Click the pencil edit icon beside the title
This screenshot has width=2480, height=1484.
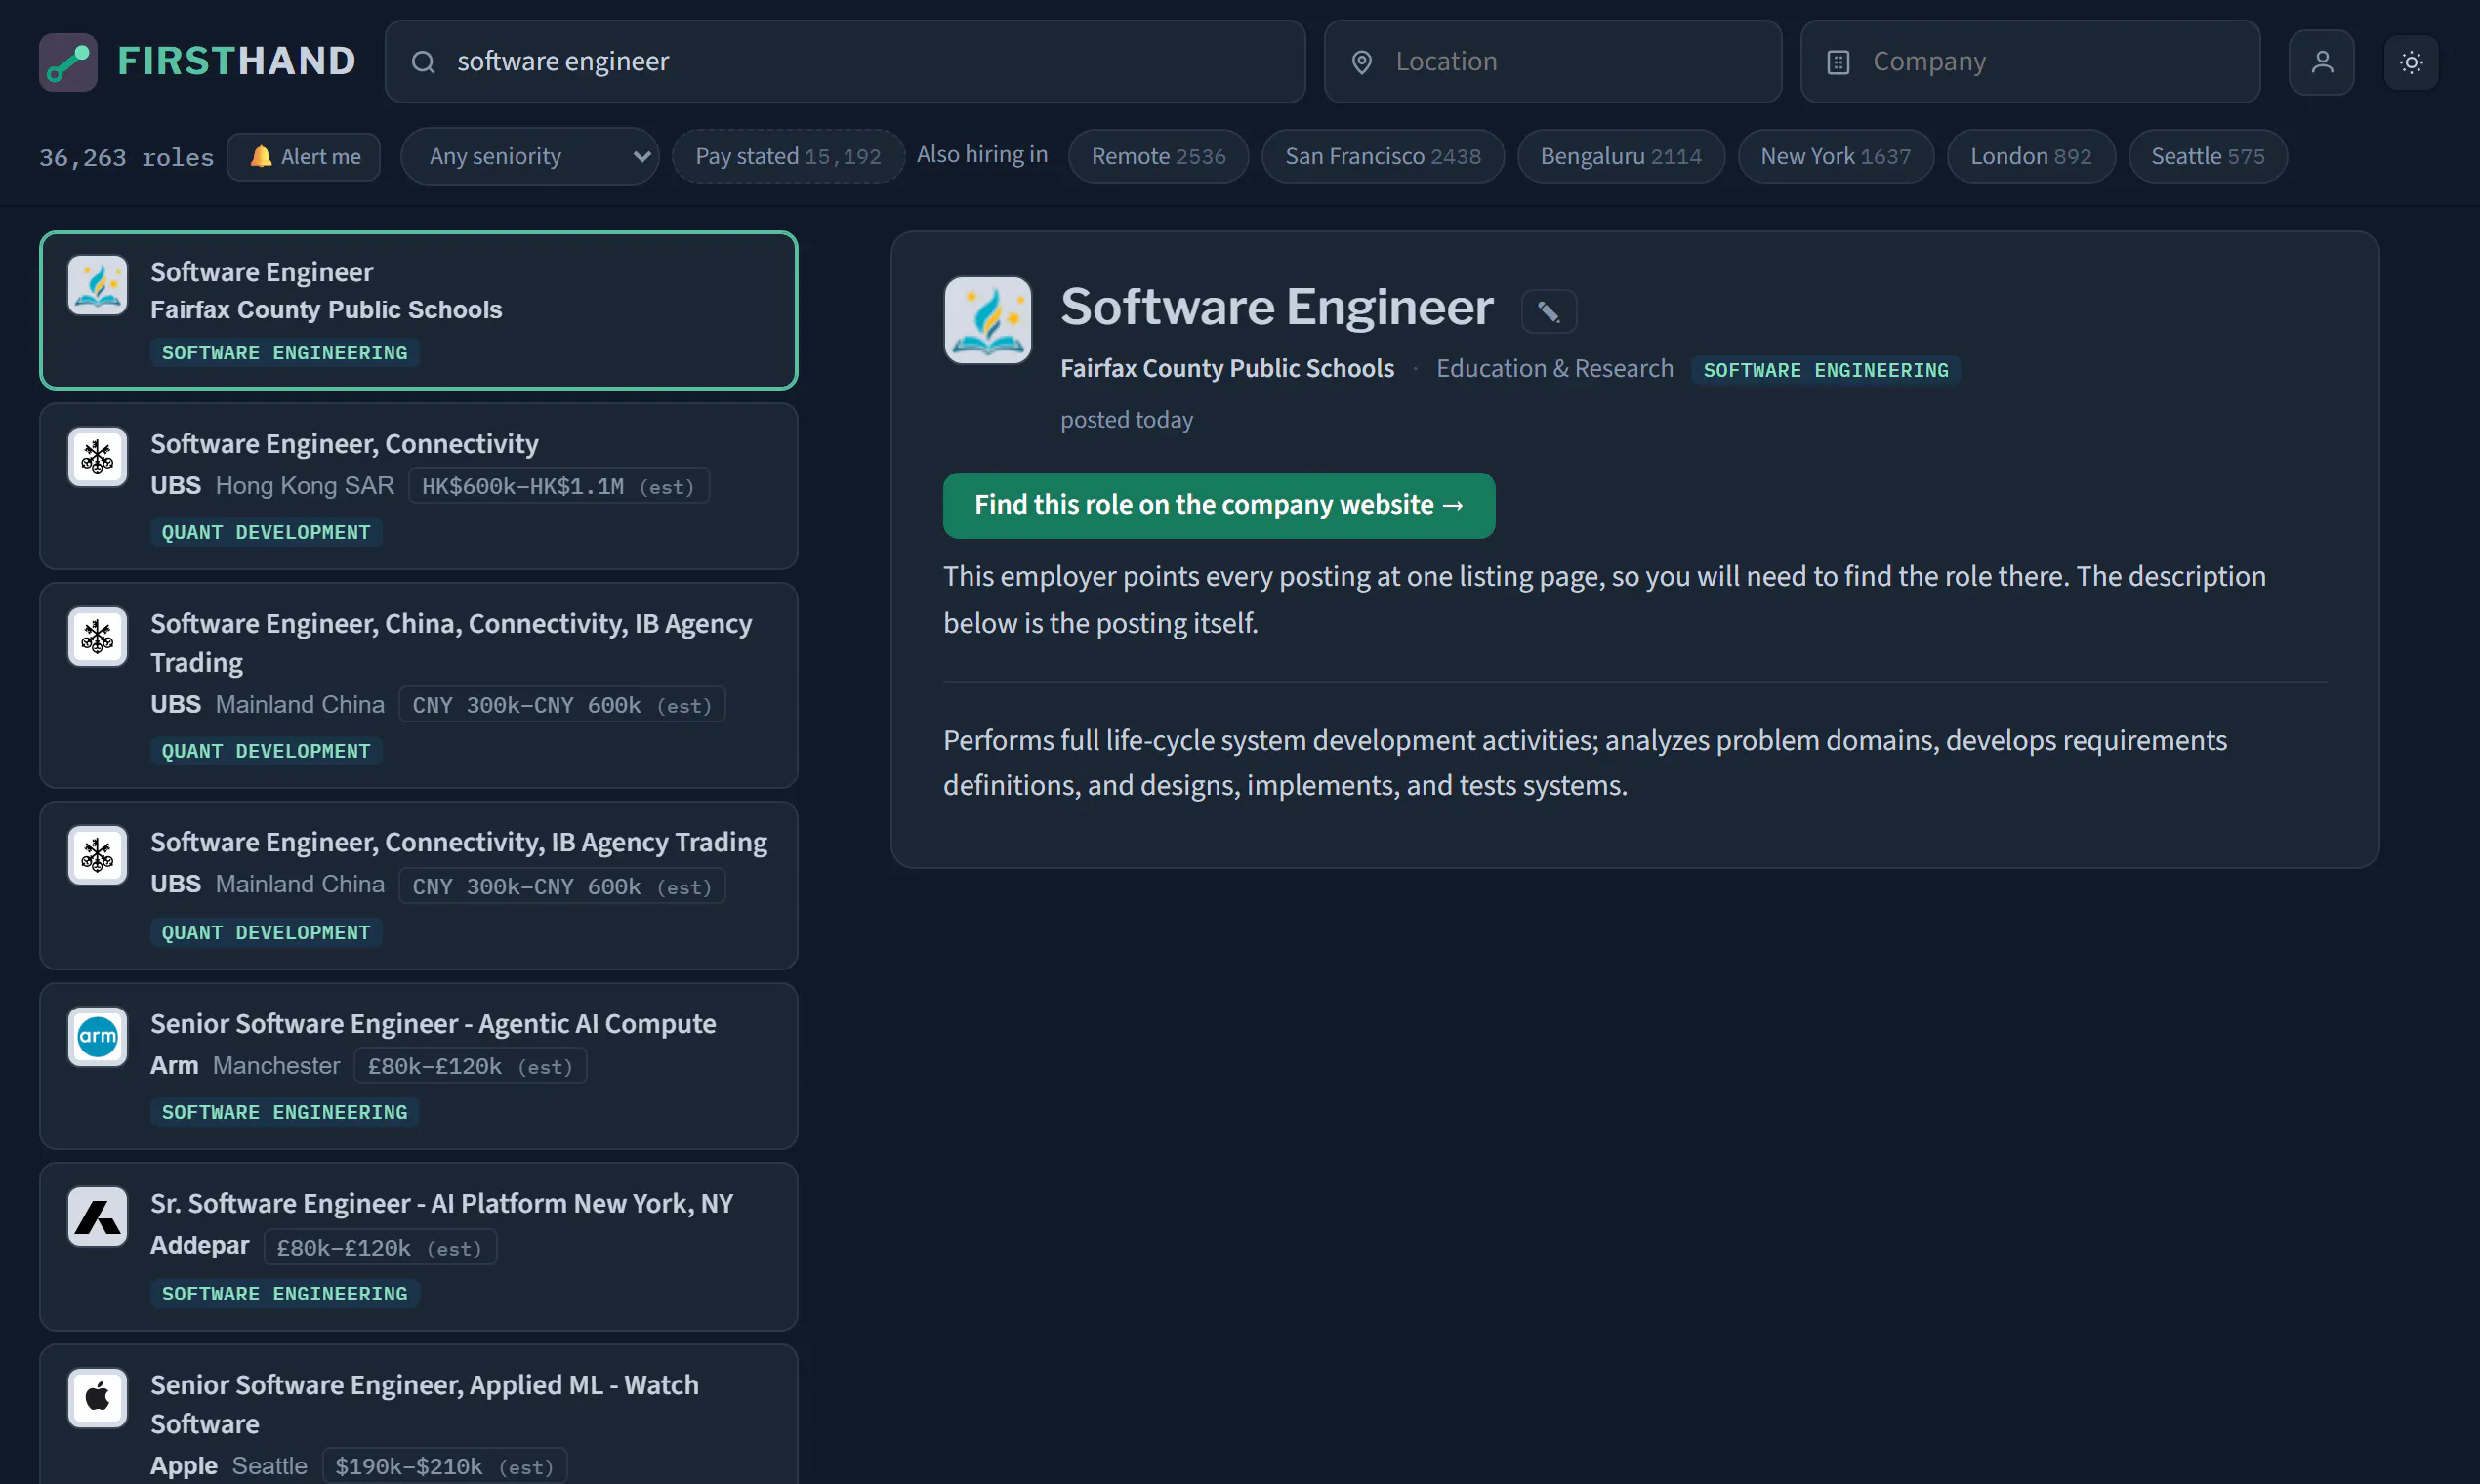coord(1548,312)
